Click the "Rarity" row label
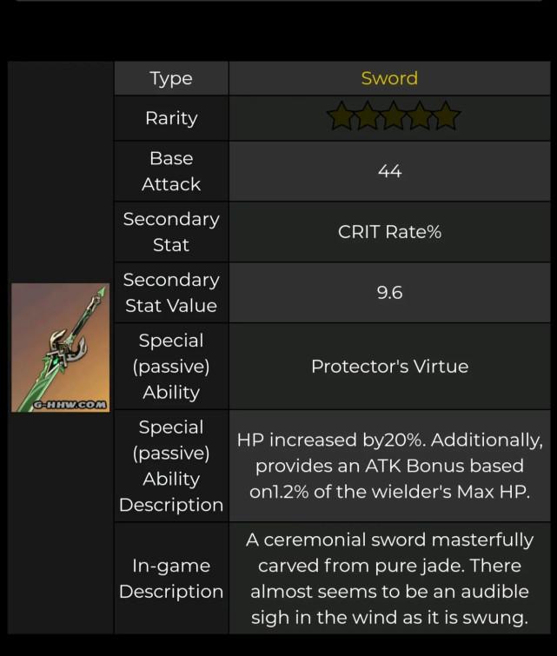557x656 pixels. point(171,118)
